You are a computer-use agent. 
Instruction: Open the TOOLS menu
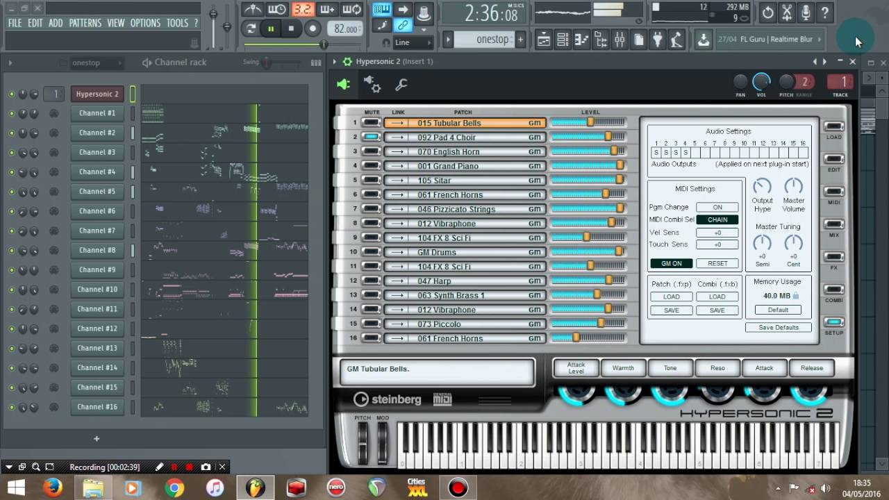coord(177,23)
